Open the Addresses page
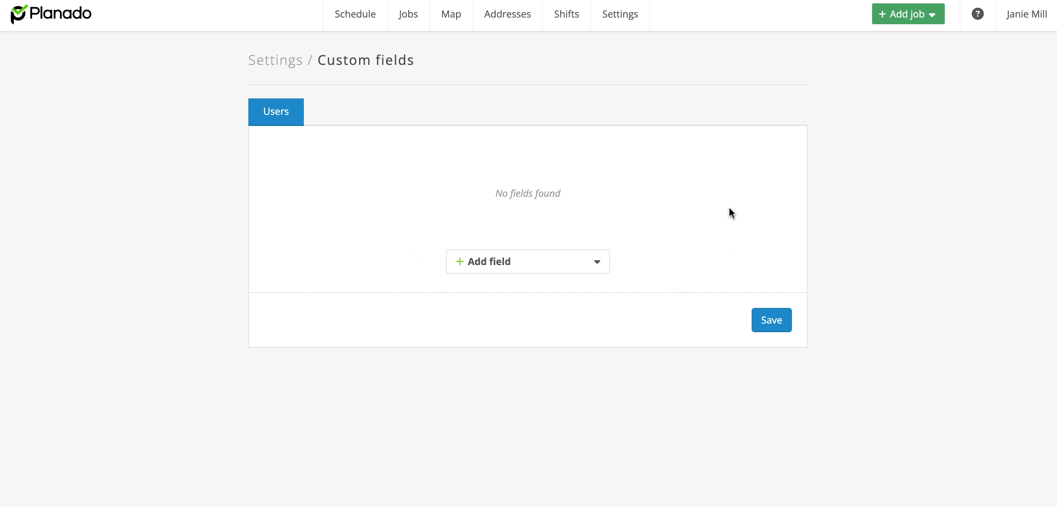Screen dimensions: 1057x507 click(507, 15)
